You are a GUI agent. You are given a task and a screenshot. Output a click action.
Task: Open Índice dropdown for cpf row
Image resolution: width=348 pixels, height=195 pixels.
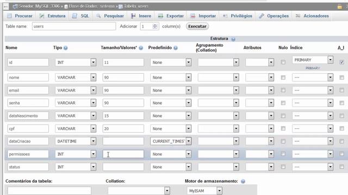click(x=313, y=128)
